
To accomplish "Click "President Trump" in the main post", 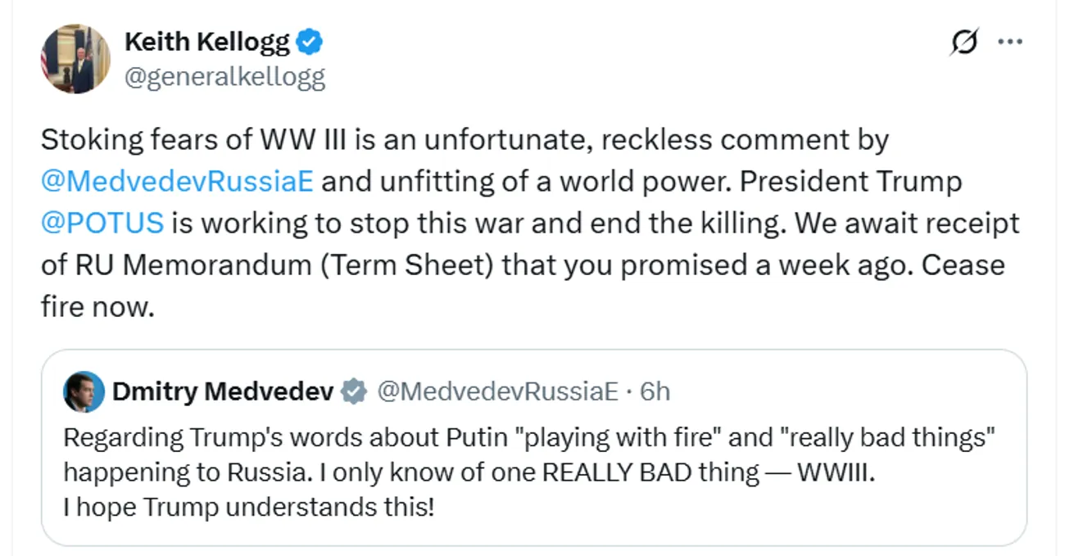I will point(850,181).
